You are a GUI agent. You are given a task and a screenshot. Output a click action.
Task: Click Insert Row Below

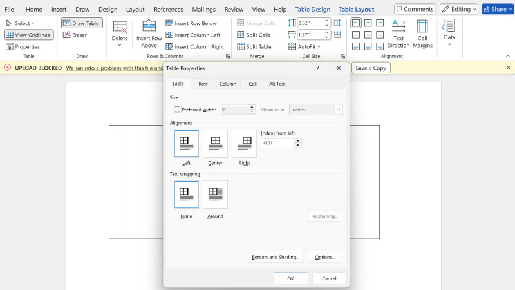(191, 23)
